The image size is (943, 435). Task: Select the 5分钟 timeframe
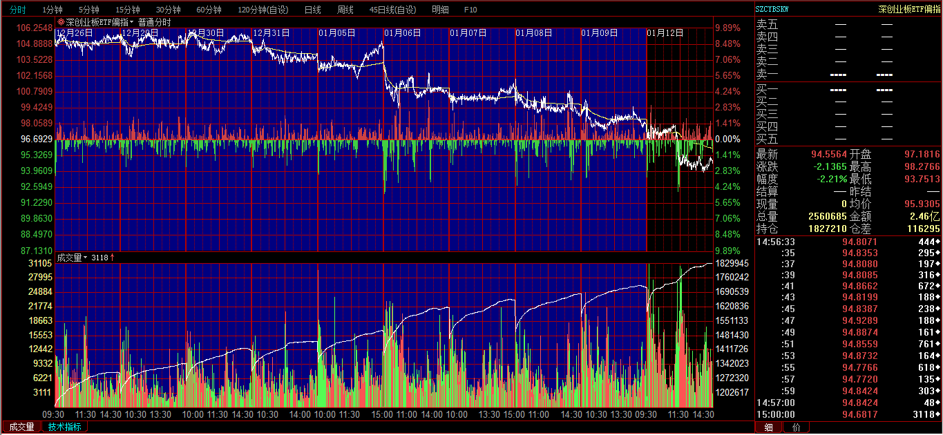click(x=88, y=10)
